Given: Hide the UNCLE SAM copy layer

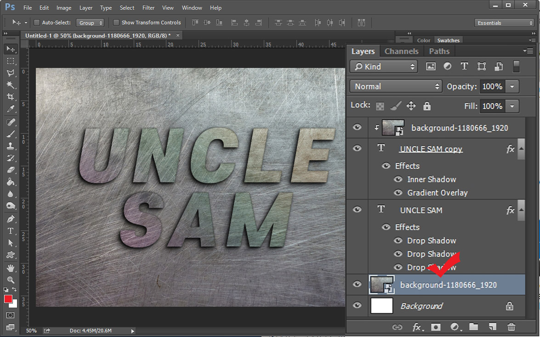Looking at the screenshot, I should 357,148.
